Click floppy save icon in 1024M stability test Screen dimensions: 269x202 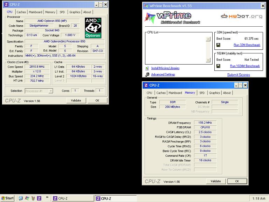pos(218,66)
